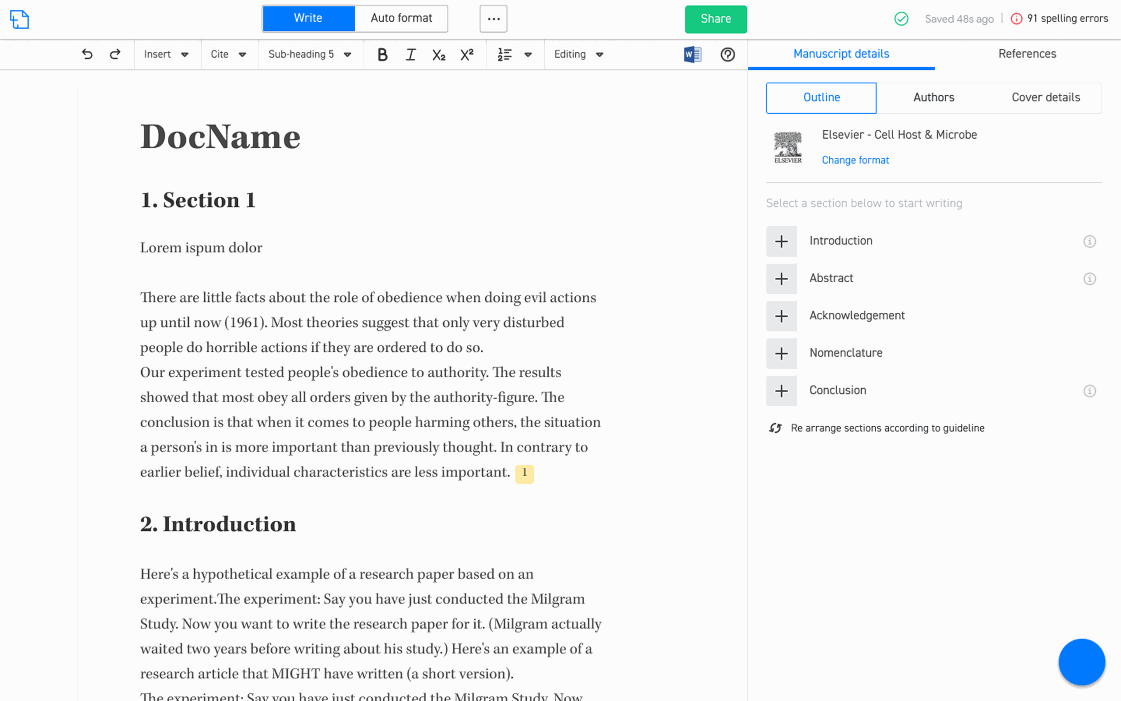Click the Abstract outline label
The width and height of the screenshot is (1121, 701).
831,278
